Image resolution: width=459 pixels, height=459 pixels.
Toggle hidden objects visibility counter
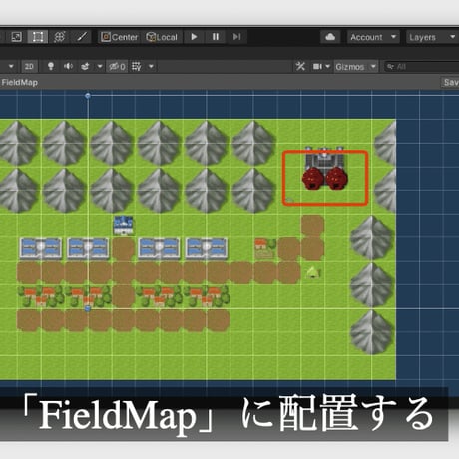click(x=117, y=67)
